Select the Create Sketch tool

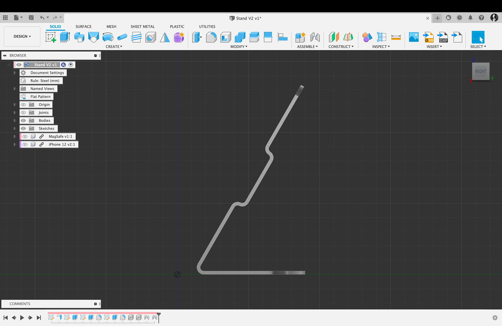[x=50, y=37]
